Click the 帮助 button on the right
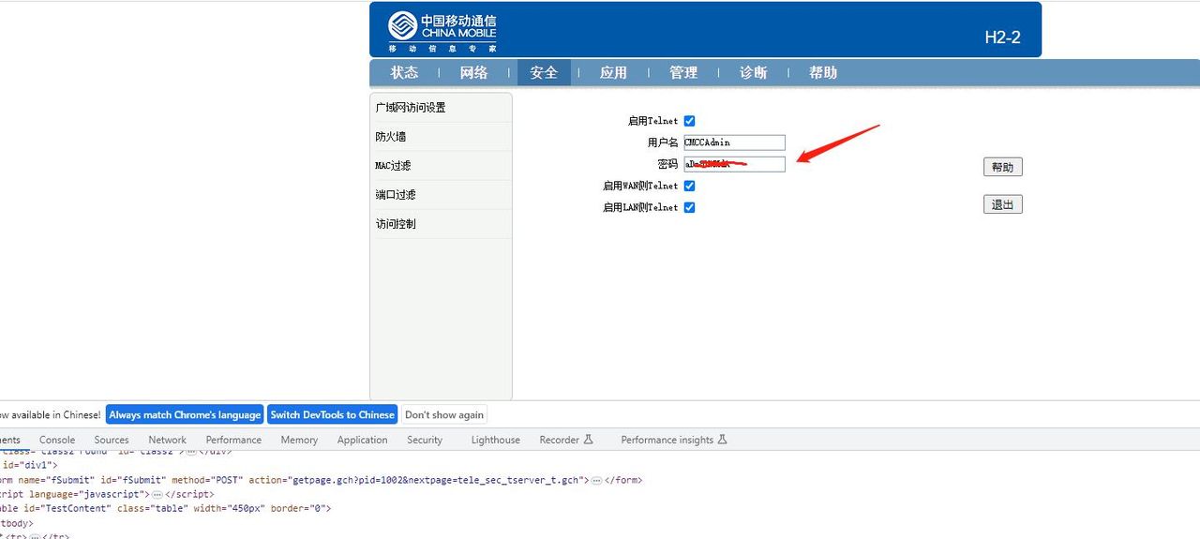This screenshot has width=1200, height=539. tap(1002, 167)
